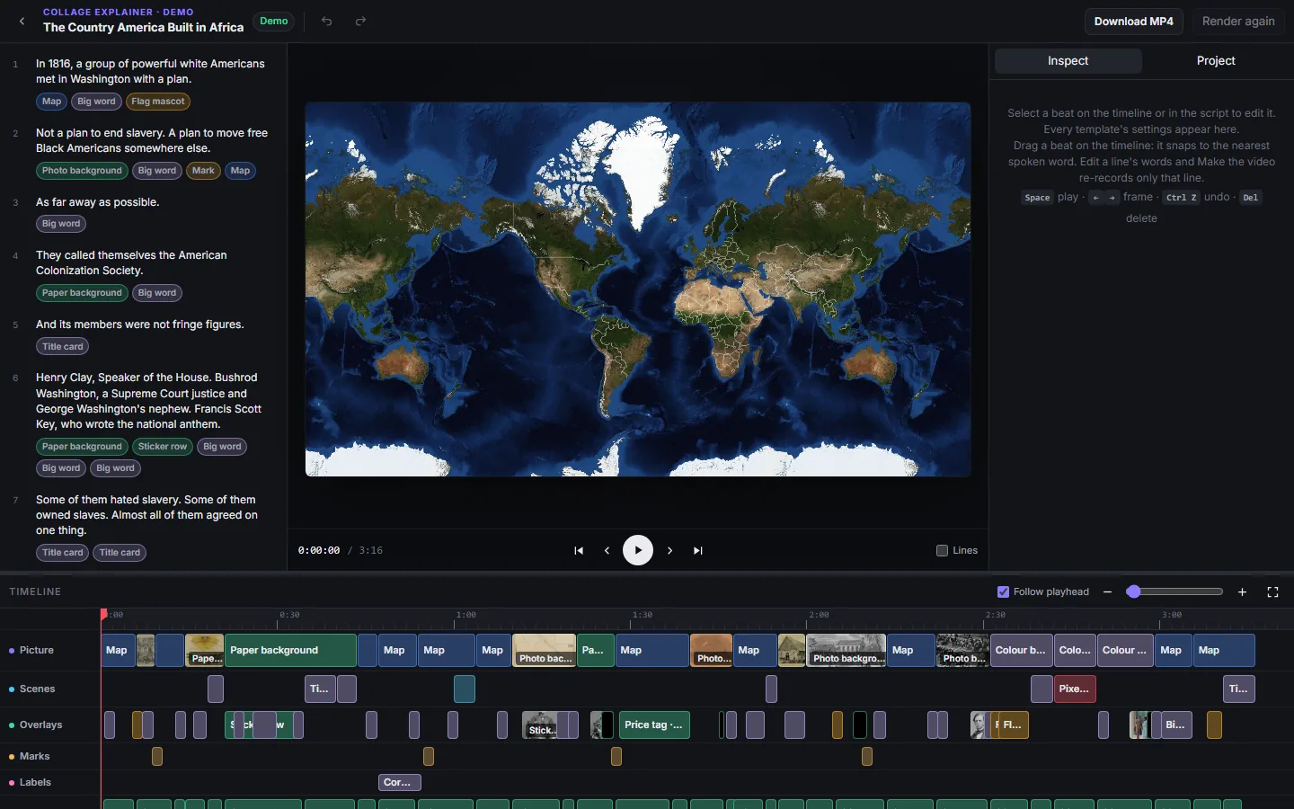Jump to the start of the video
Screen dimensions: 1294x809
(579, 550)
